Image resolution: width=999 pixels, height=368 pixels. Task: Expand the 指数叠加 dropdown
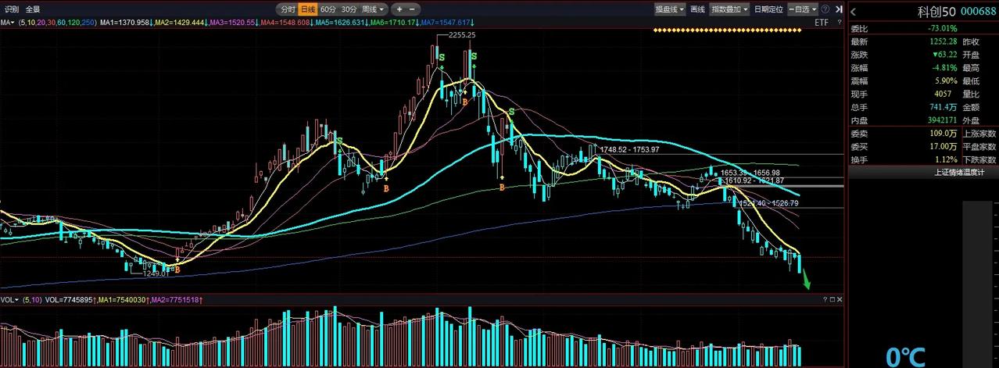[729, 9]
